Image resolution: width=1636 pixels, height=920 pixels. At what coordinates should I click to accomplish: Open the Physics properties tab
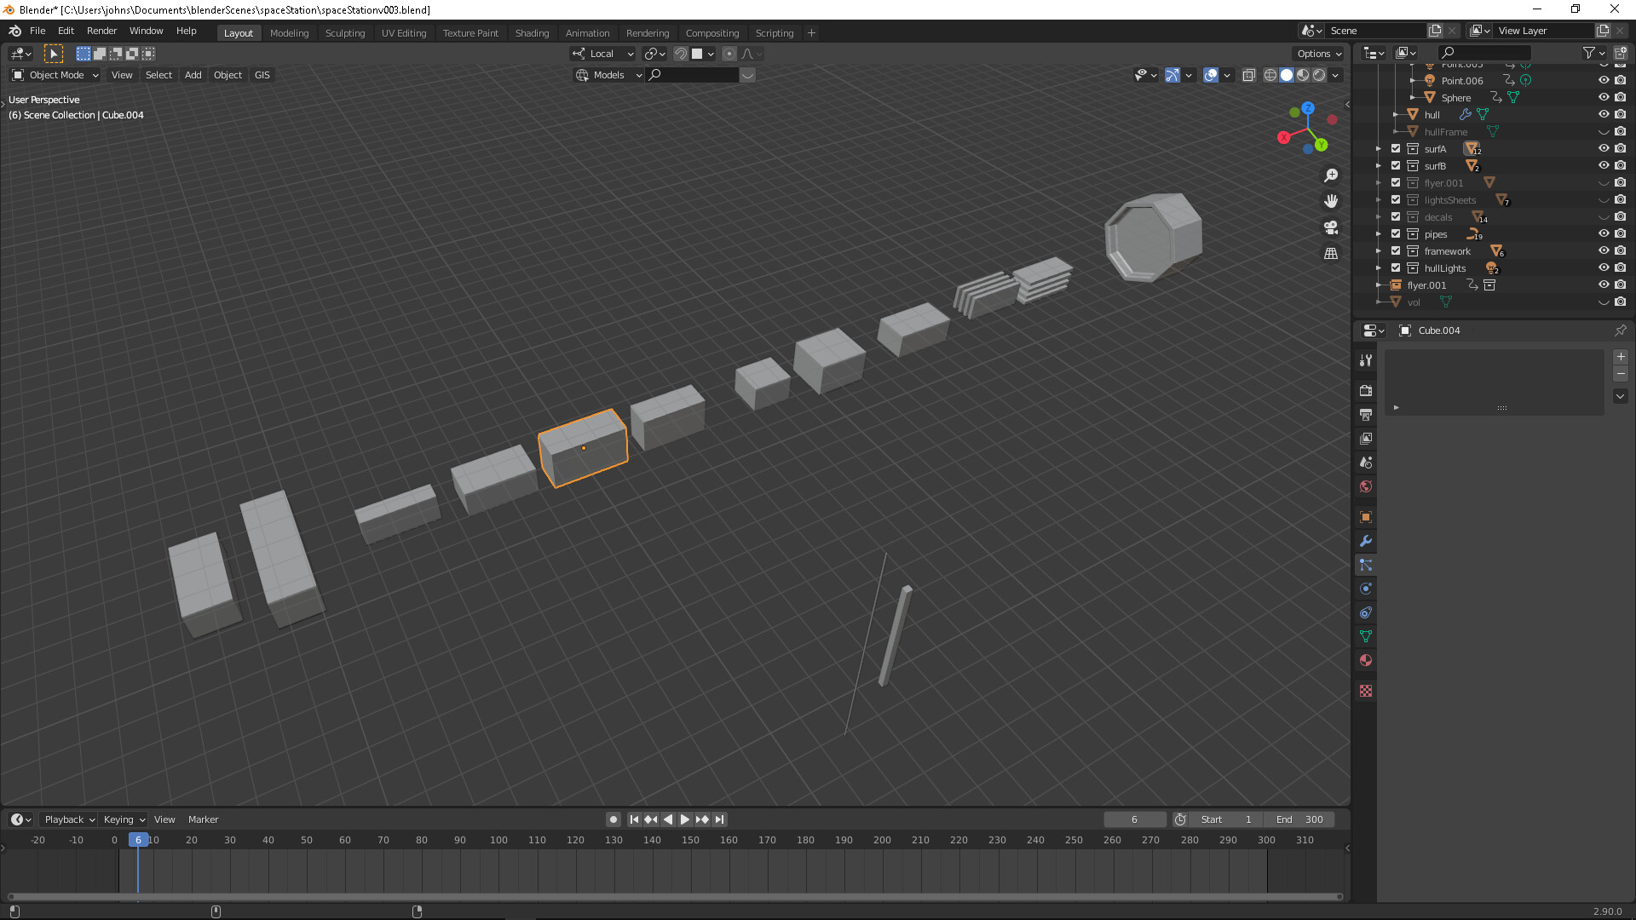coord(1366,589)
